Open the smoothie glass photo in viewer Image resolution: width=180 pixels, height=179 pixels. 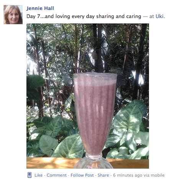click(x=88, y=96)
